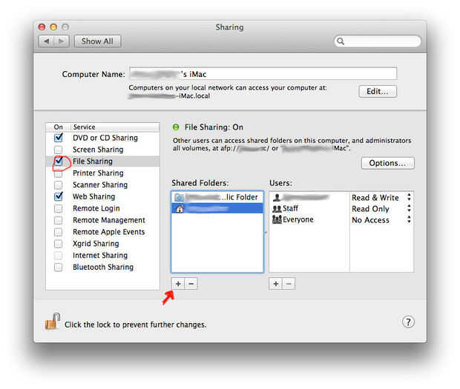
Task: Enable the Xgrid Sharing checkbox
Action: [x=59, y=244]
